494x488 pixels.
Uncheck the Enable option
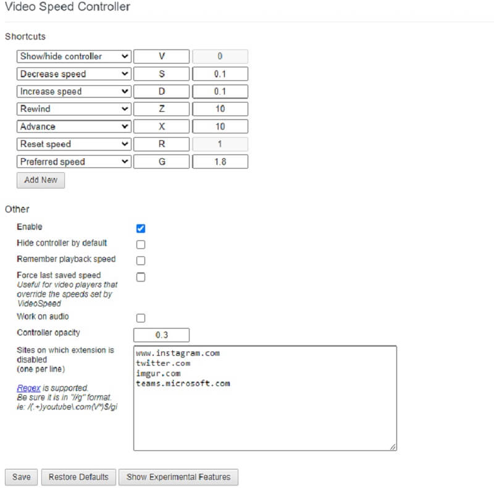pos(141,228)
